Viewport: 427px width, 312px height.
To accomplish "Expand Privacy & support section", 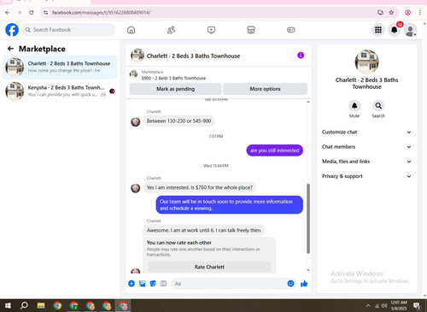I will point(366,176).
